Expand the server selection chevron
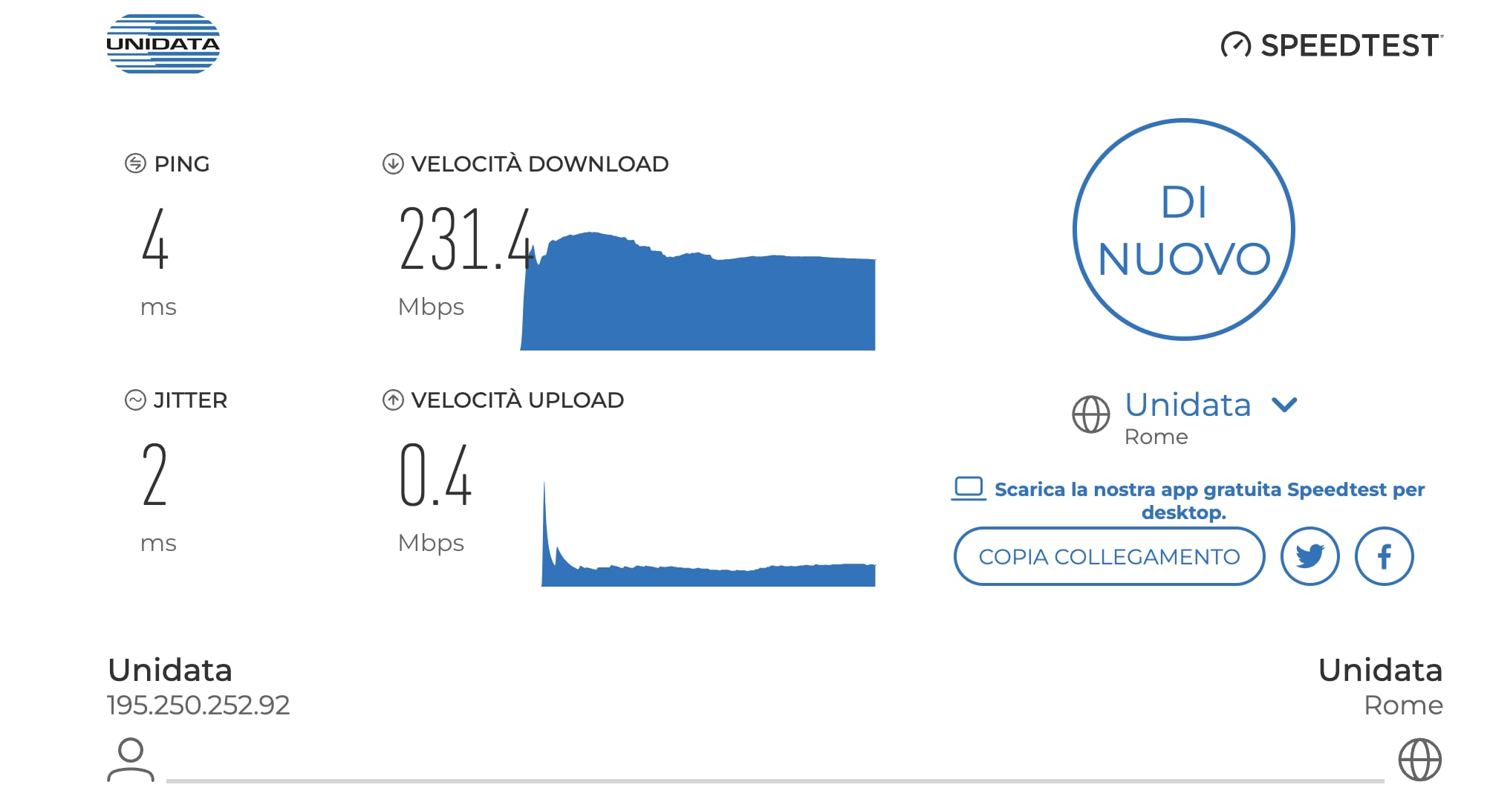This screenshot has height=805, width=1487. (x=1284, y=405)
